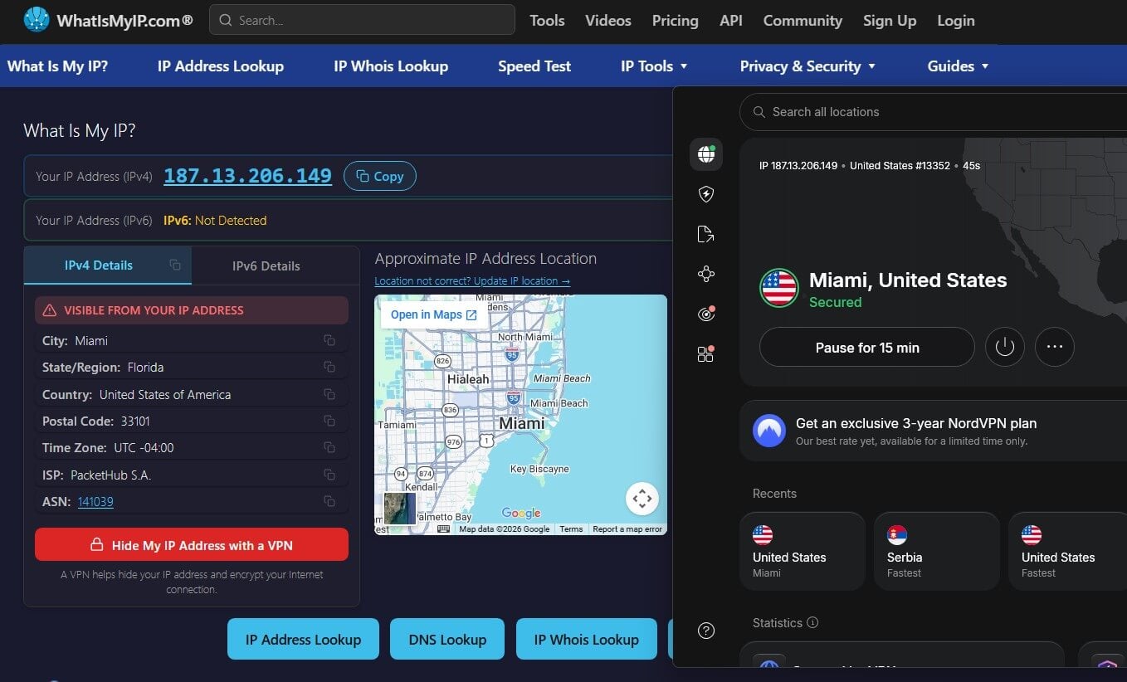
Task: Open NordVPN more options three-dot button
Action: pos(1055,347)
